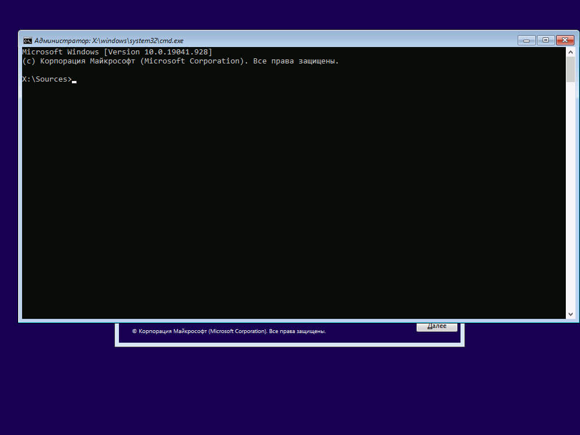Click the console copyright line with Корпорация Майкрософт

pos(181,61)
